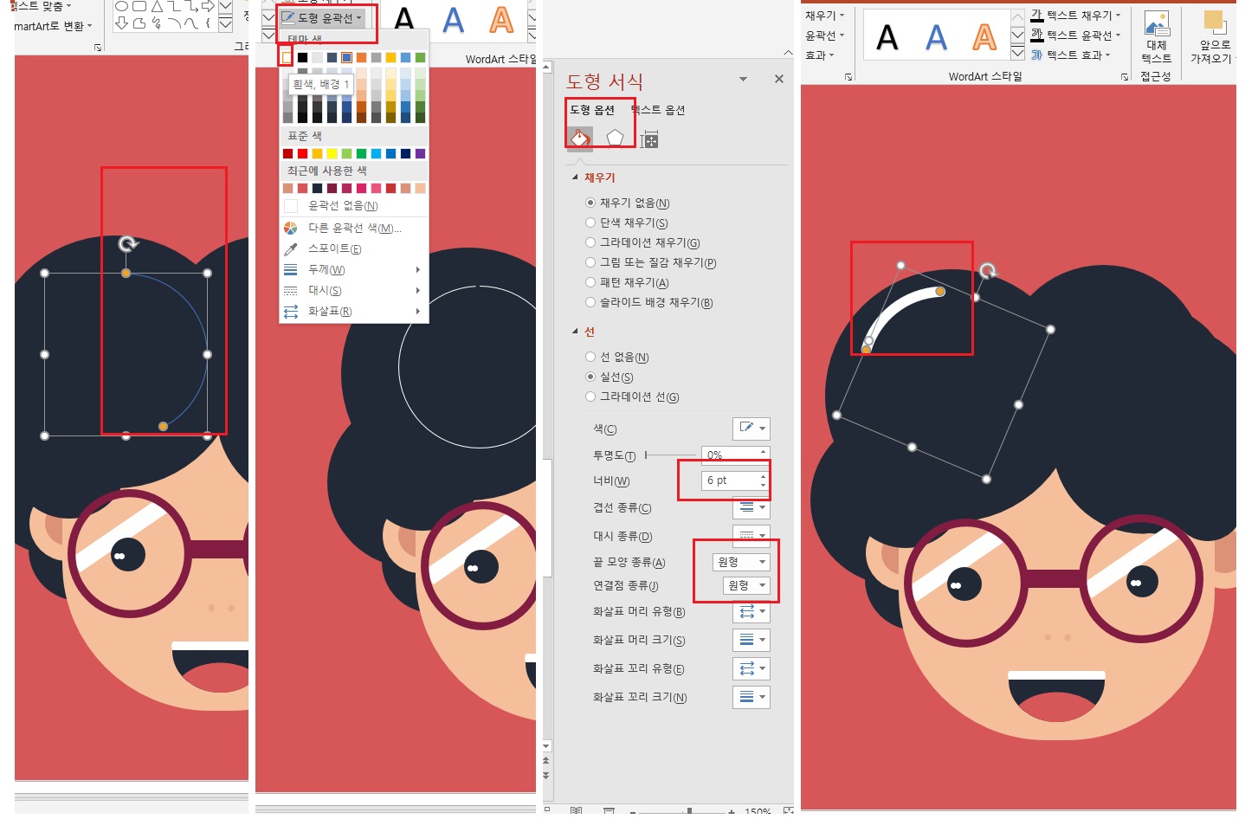The image size is (1245, 819).
Task: Select 패턴 채우기 radio button
Action: click(590, 282)
